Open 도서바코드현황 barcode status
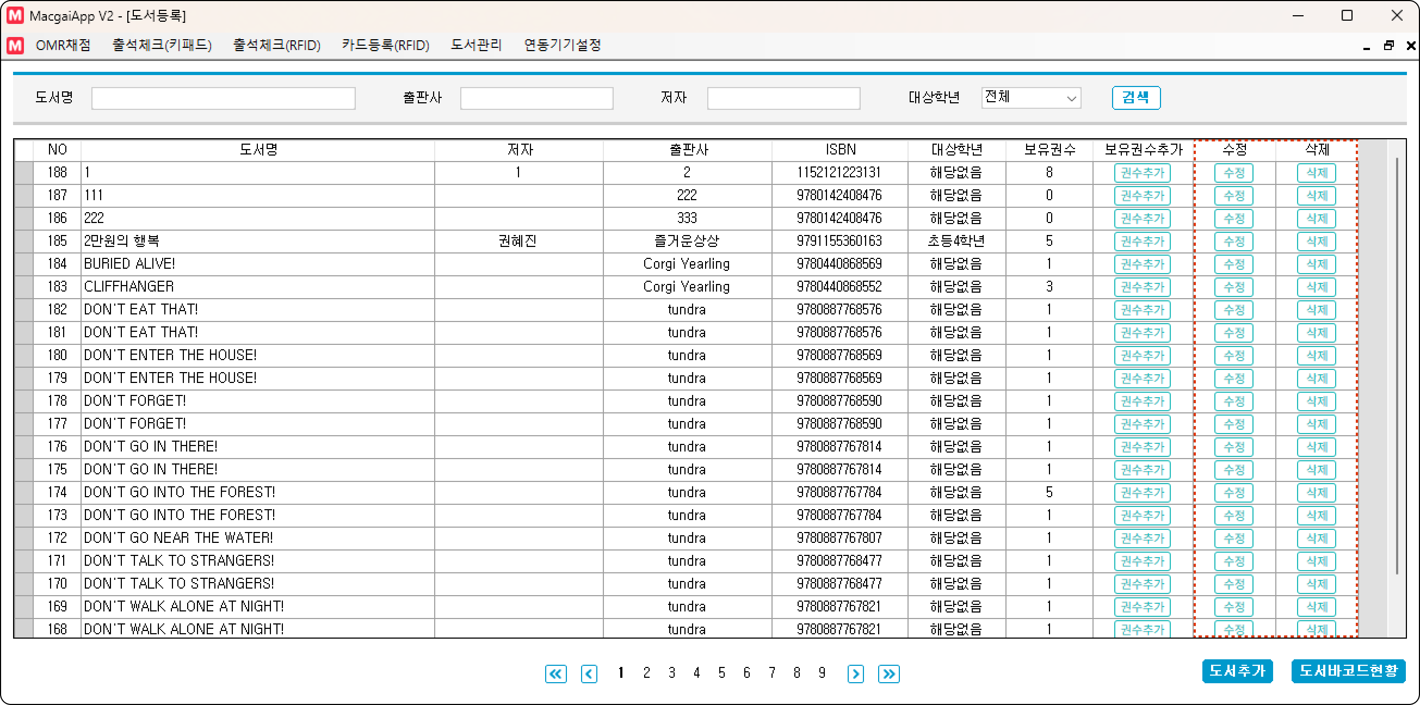The height and width of the screenshot is (705, 1420). (x=1348, y=671)
